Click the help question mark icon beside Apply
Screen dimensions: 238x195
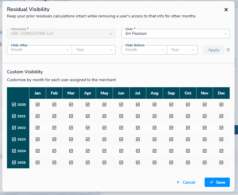click(x=228, y=50)
